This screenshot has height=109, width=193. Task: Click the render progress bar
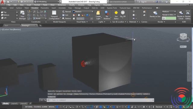[169, 18]
